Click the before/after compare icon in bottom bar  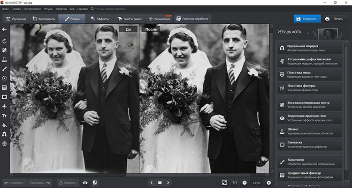coord(94,183)
